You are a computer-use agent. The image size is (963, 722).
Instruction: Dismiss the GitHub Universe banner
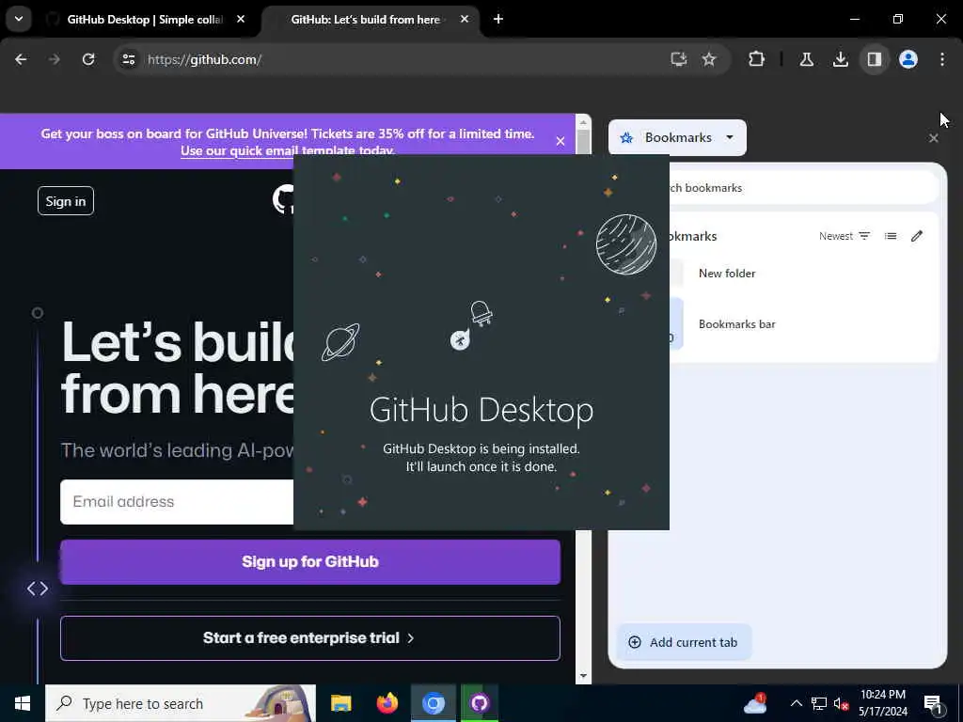(560, 141)
